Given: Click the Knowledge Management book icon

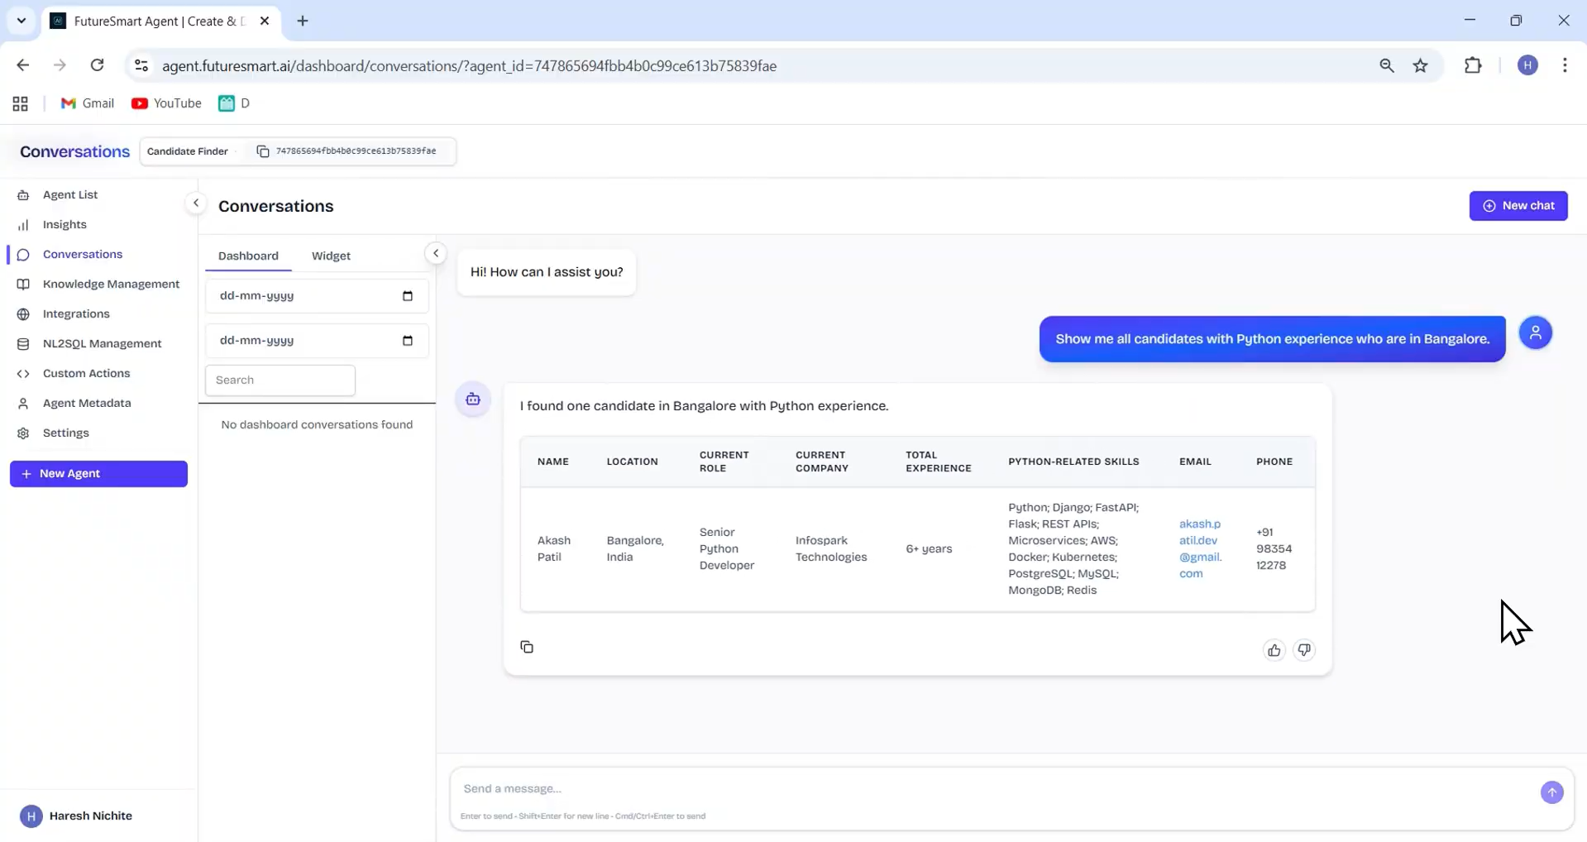Looking at the screenshot, I should point(23,285).
